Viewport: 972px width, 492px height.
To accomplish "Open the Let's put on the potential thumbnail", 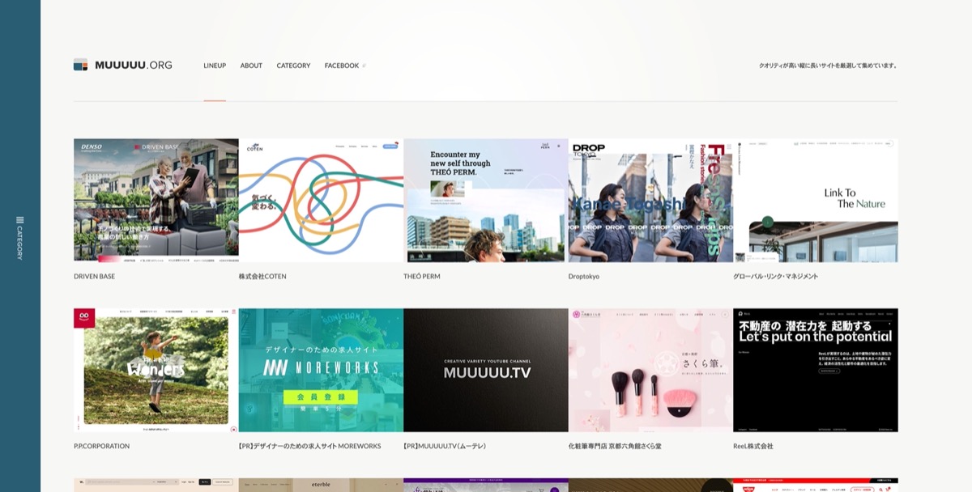I will click(x=816, y=370).
